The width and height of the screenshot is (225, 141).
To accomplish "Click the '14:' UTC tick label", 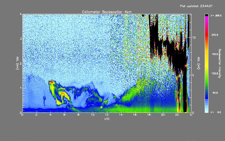I will 121,115.
